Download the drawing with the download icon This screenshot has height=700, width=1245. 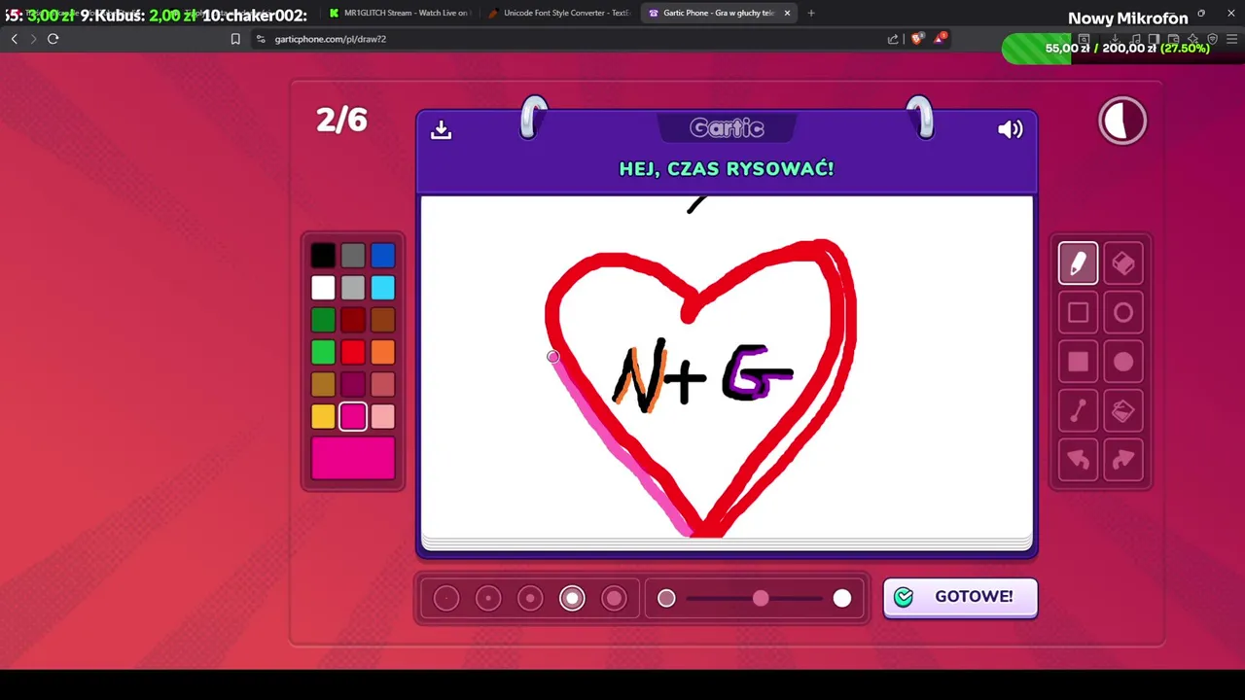point(442,129)
